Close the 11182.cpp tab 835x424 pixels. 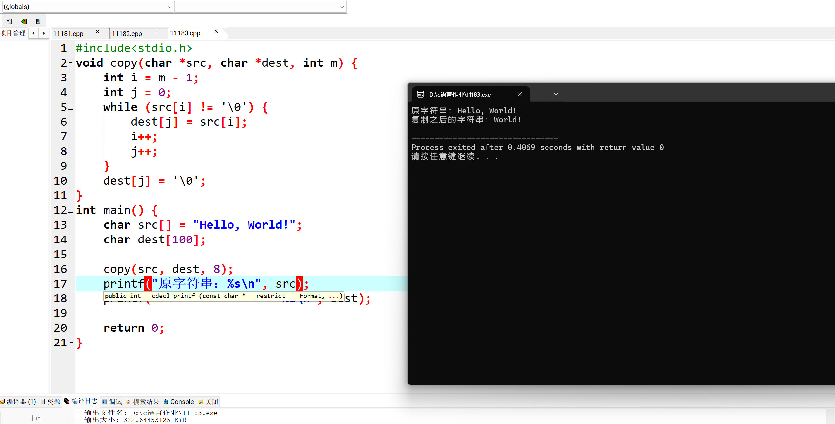156,32
